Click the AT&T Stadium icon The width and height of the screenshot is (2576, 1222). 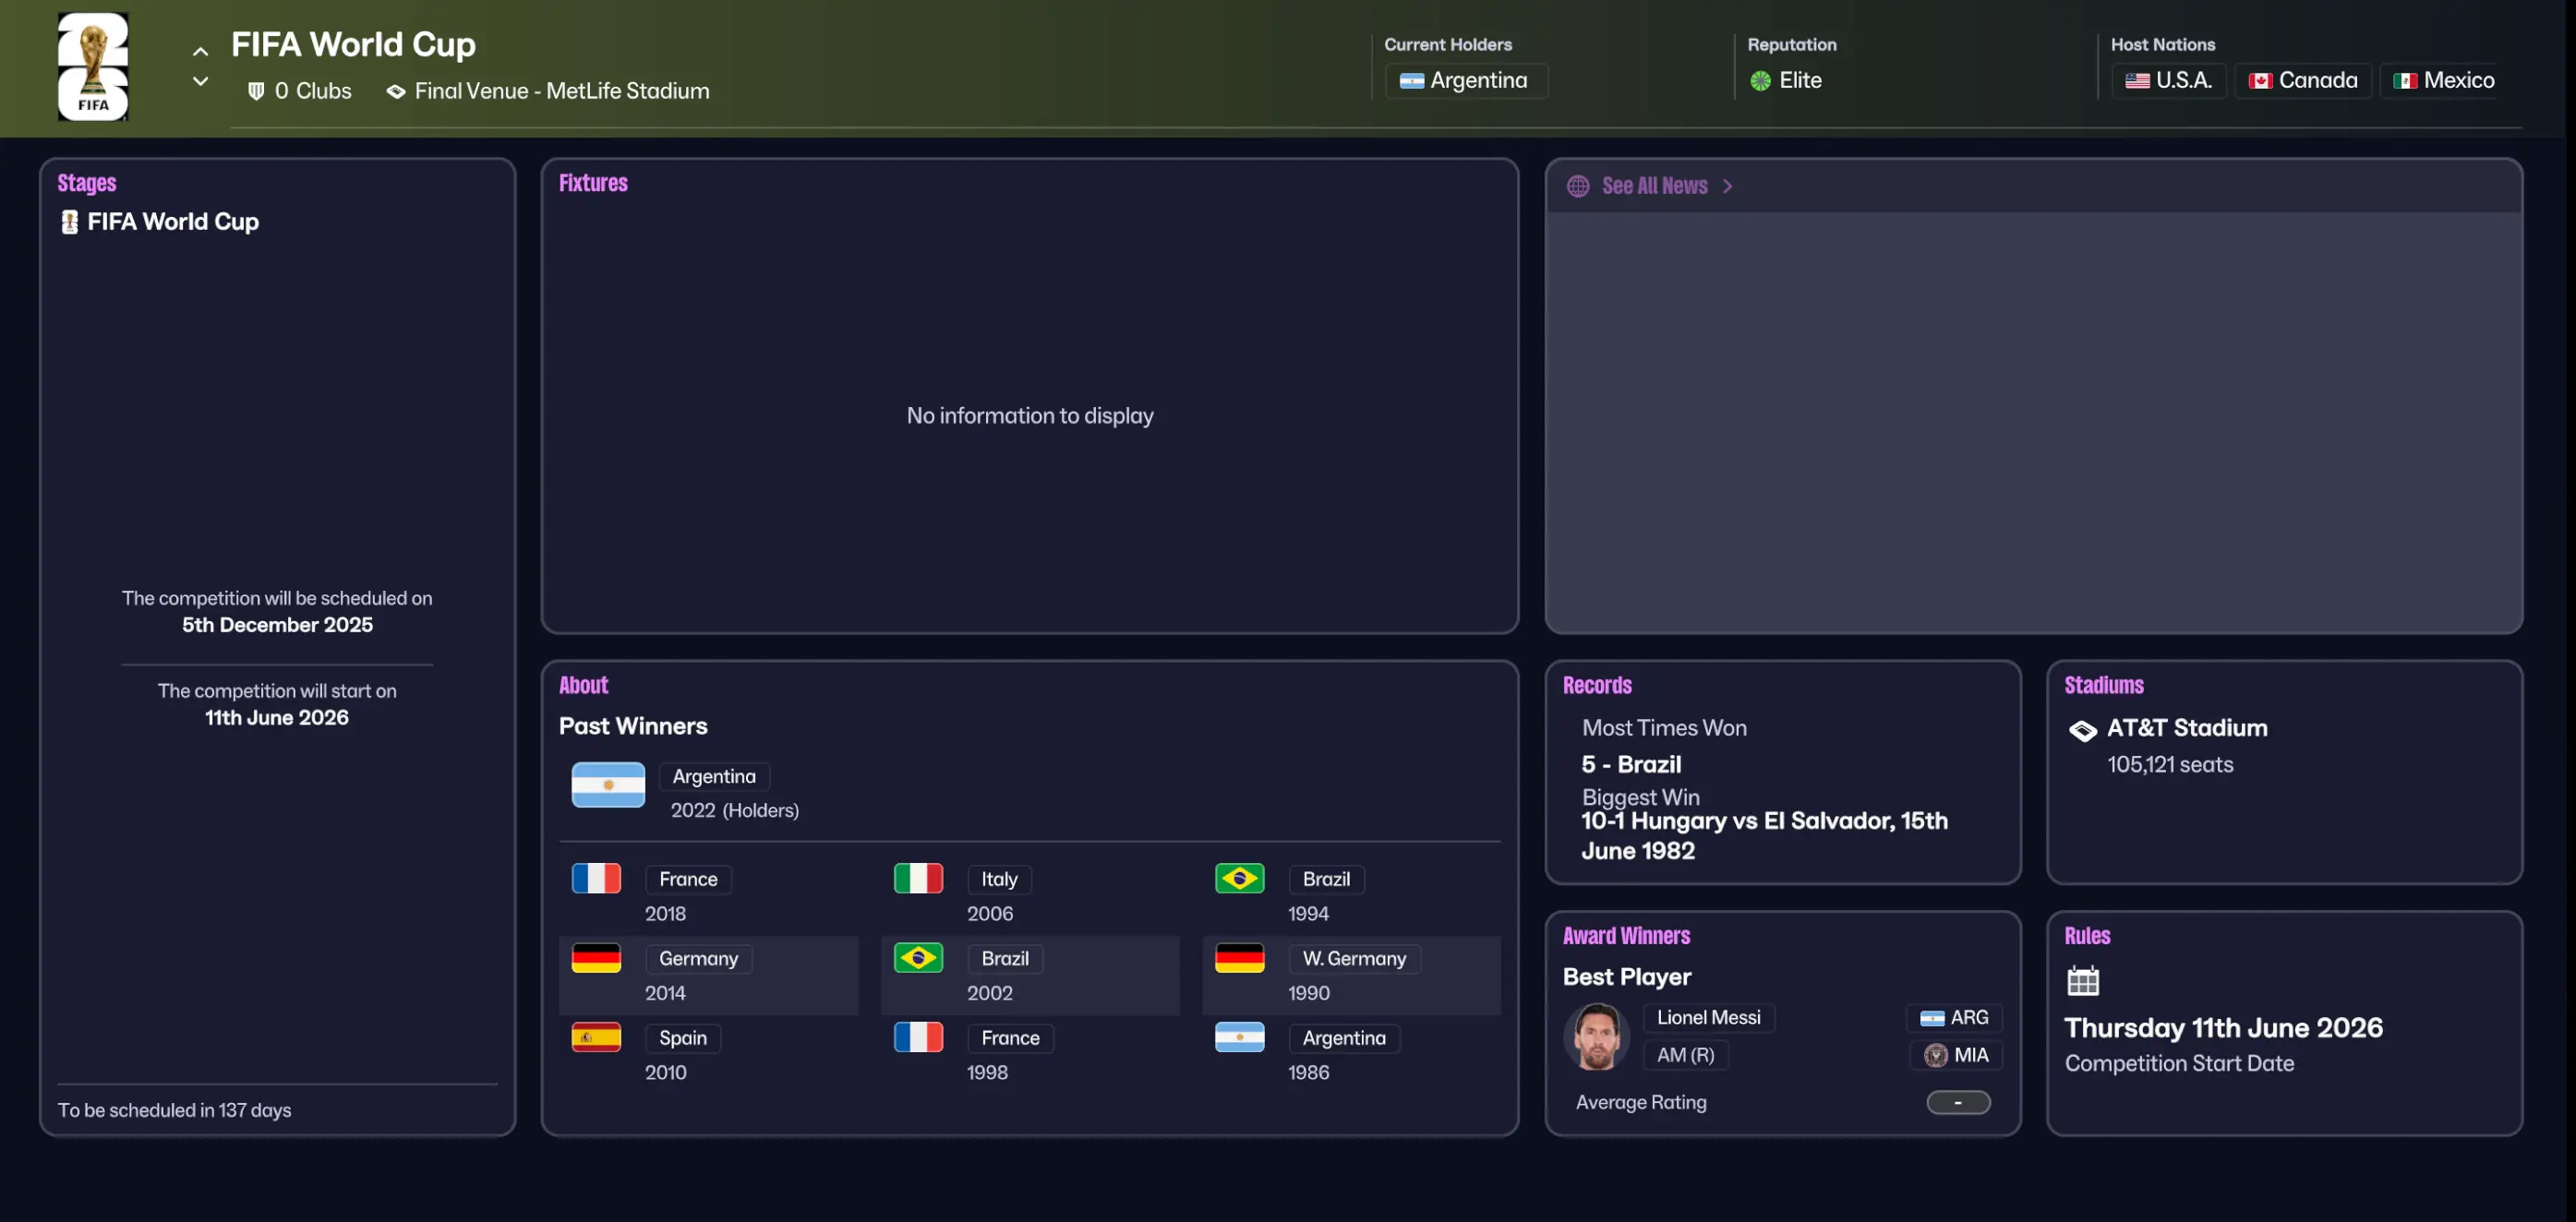[x=2082, y=731]
